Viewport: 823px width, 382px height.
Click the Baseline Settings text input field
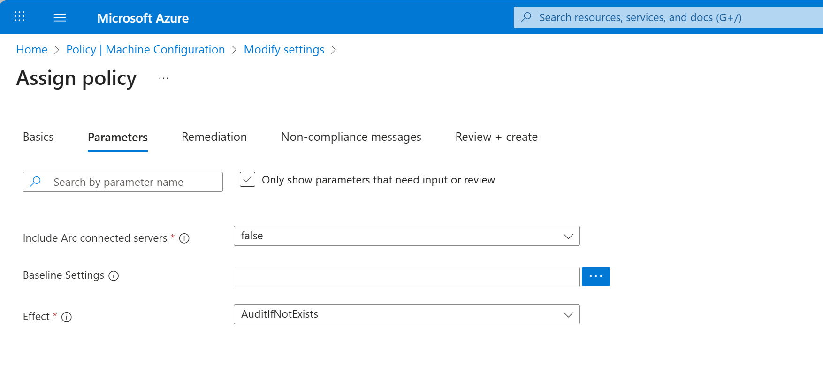click(406, 277)
